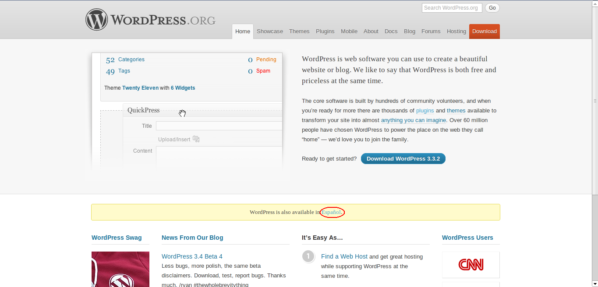Viewport: 598px width, 287px height.
Task: Click the Twenty Eleven theme name
Action: [x=140, y=88]
